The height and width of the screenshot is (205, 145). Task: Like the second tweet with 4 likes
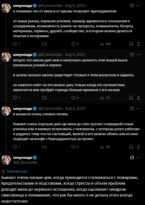click(x=75, y=98)
